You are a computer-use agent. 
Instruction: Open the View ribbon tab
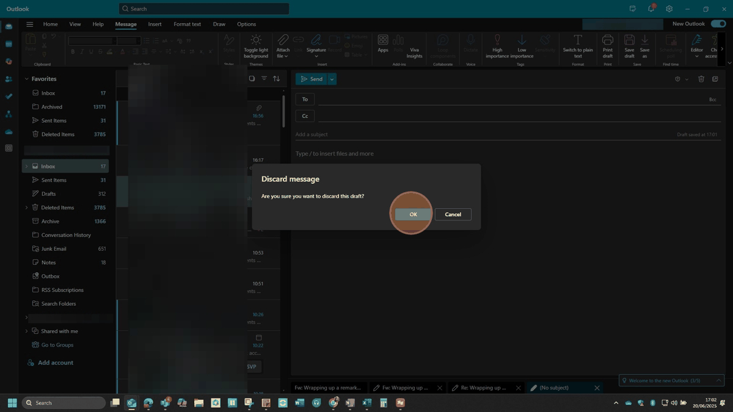75,24
